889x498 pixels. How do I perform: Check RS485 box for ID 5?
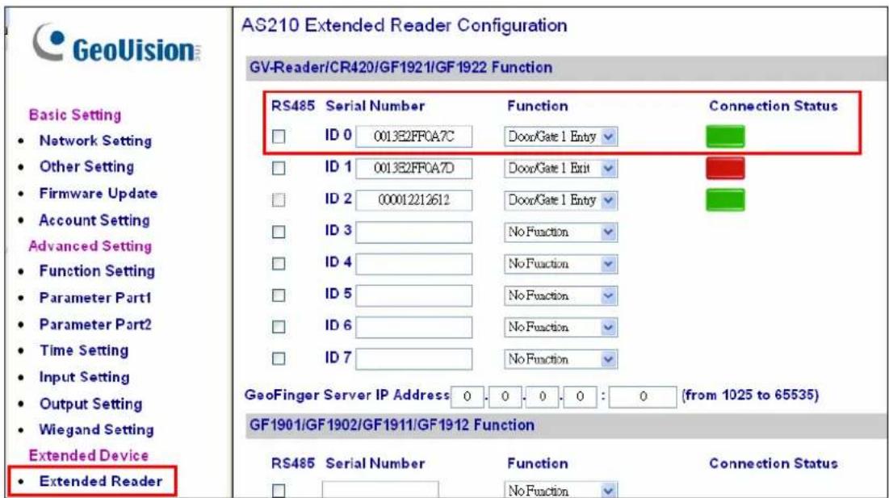click(x=279, y=295)
